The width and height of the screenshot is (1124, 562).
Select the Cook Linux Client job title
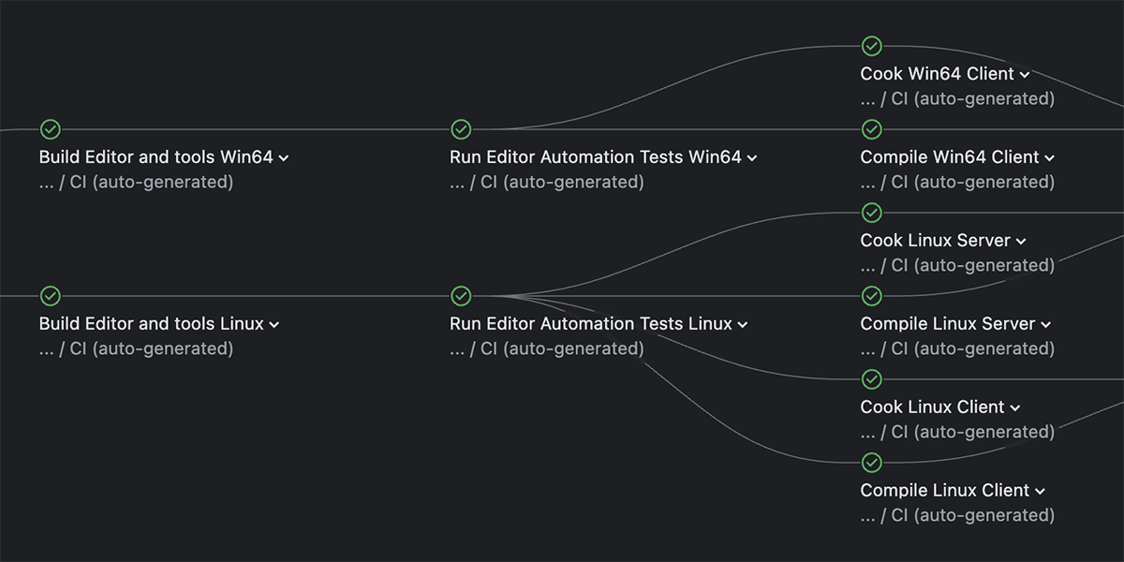click(932, 407)
